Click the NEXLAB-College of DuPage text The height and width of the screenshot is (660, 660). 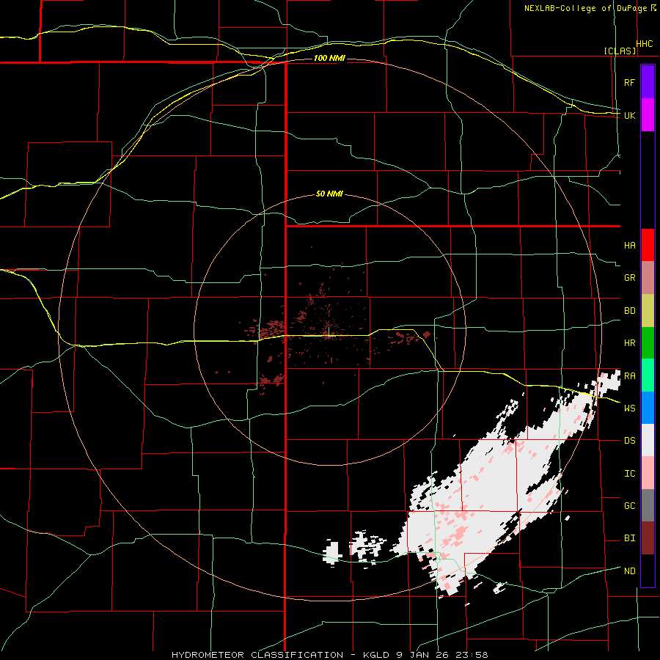pos(587,8)
